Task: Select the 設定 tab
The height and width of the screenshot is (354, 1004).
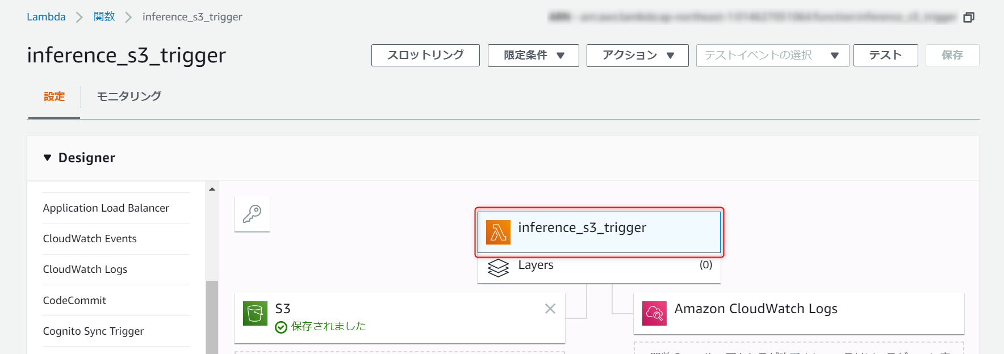Action: (x=54, y=96)
